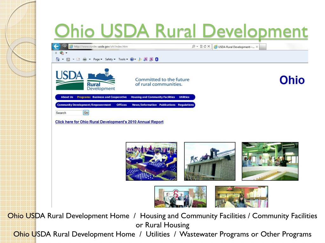Click the web page converter toolbar icon
The height and width of the screenshot is (243, 325).
62,53
